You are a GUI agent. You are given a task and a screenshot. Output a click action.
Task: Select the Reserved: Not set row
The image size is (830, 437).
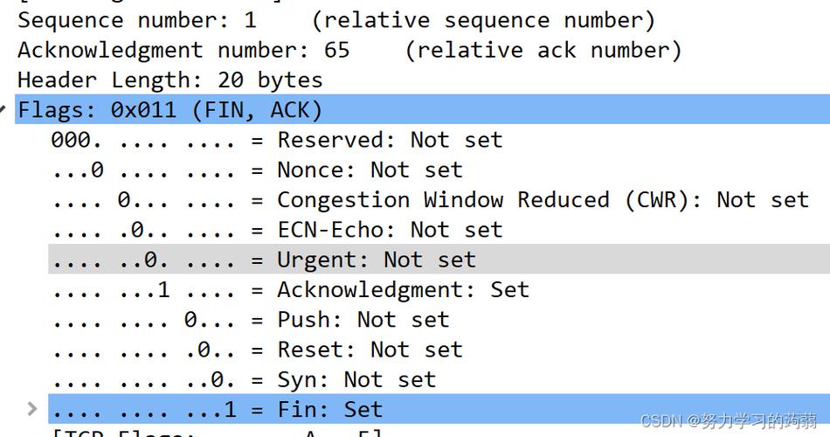coord(277,141)
